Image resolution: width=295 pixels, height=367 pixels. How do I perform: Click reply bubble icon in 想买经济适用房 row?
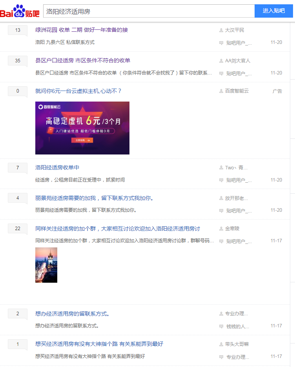(x=221, y=357)
